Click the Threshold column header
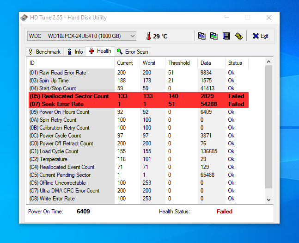 point(181,63)
